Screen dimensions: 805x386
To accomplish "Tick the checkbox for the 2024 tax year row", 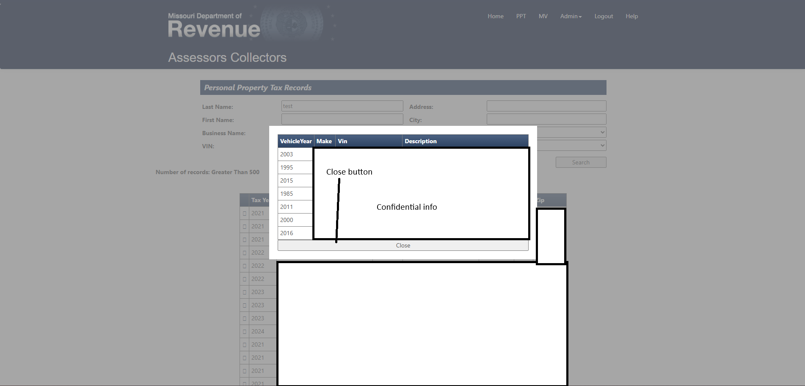I will 245,332.
